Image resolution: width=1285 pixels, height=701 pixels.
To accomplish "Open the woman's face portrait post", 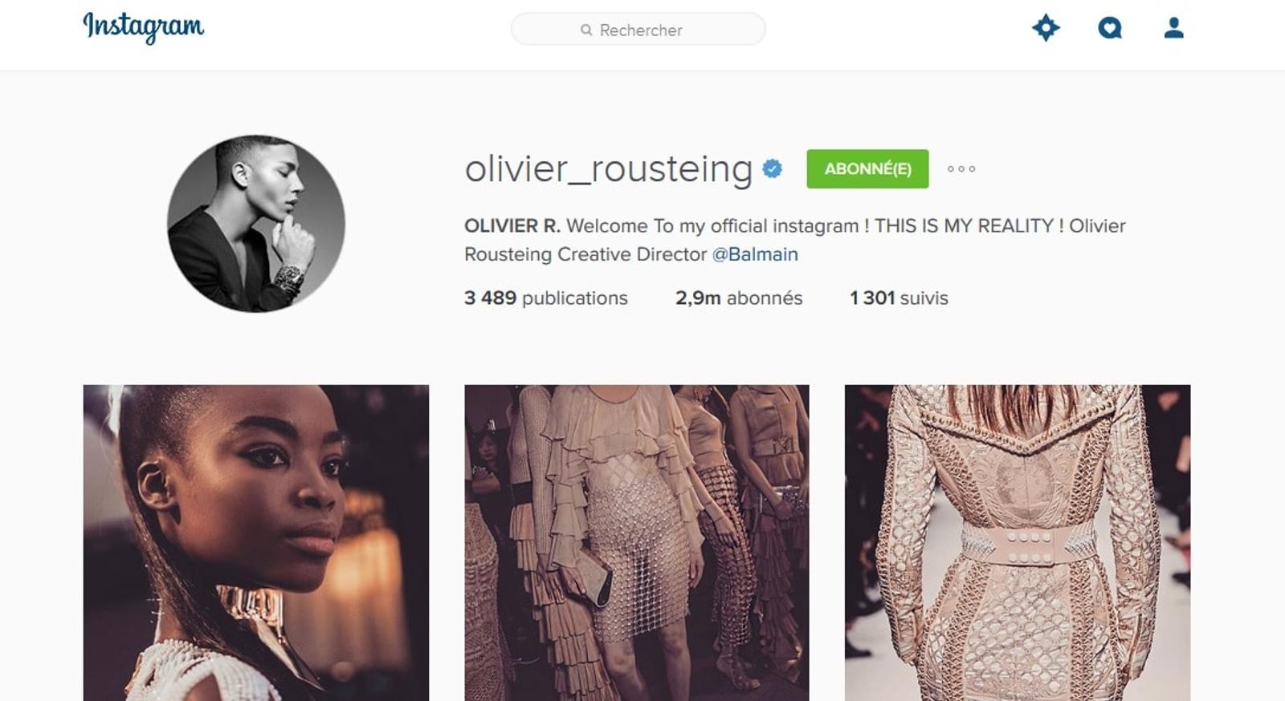I will [256, 543].
